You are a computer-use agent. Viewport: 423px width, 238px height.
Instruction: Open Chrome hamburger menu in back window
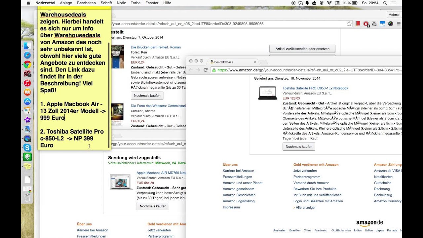click(x=399, y=24)
